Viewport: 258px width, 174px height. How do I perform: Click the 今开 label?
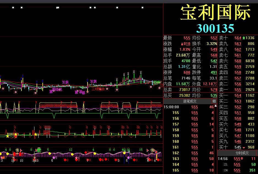pyautogui.click(x=197, y=49)
